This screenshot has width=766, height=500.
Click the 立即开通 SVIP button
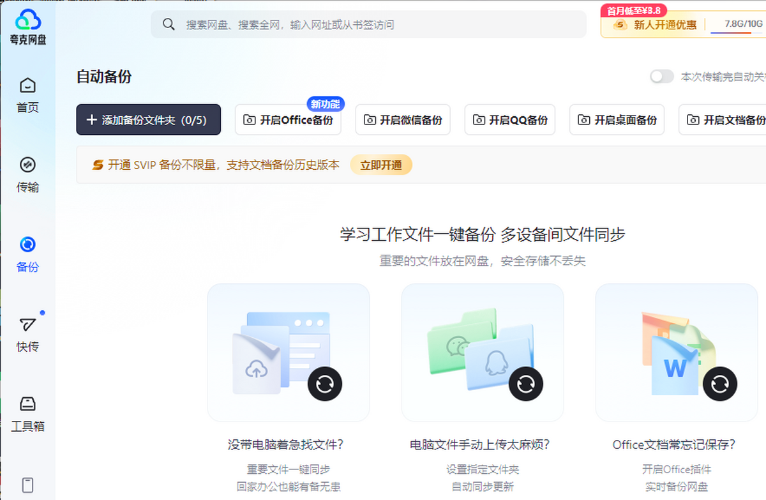click(x=381, y=165)
